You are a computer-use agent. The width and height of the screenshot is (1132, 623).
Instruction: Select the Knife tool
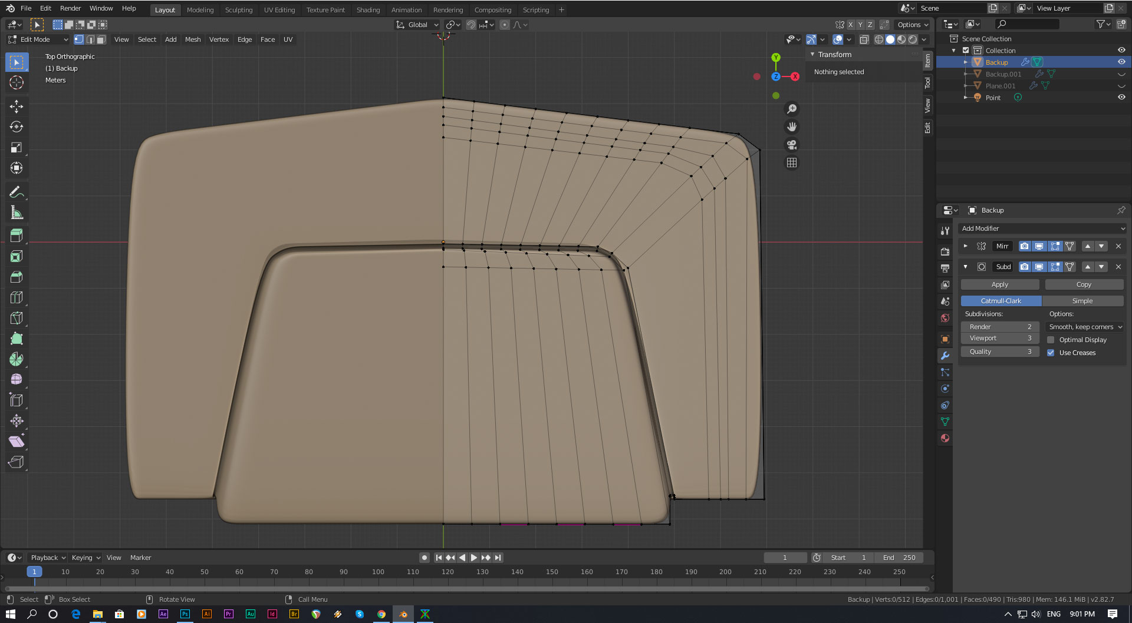17,318
